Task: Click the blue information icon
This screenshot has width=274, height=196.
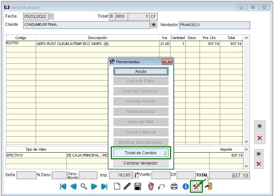Action: 186,186
